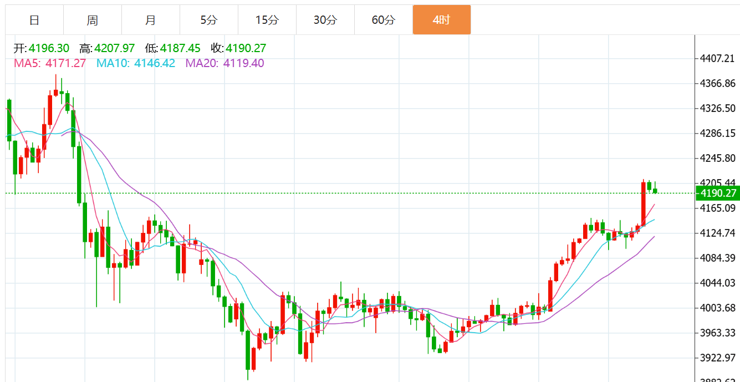Switch chart to the 5分 interval
This screenshot has width=740, height=382.
(x=209, y=20)
